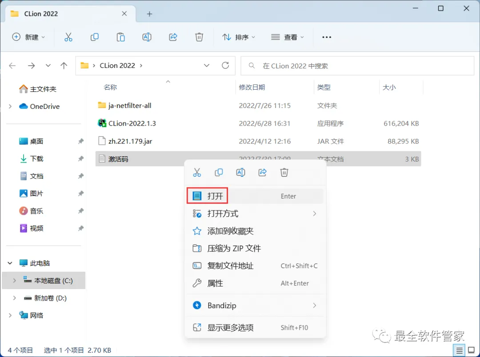The width and height of the screenshot is (480, 357).
Task: Click the Cut icon in the context menu
Action: pyautogui.click(x=197, y=173)
